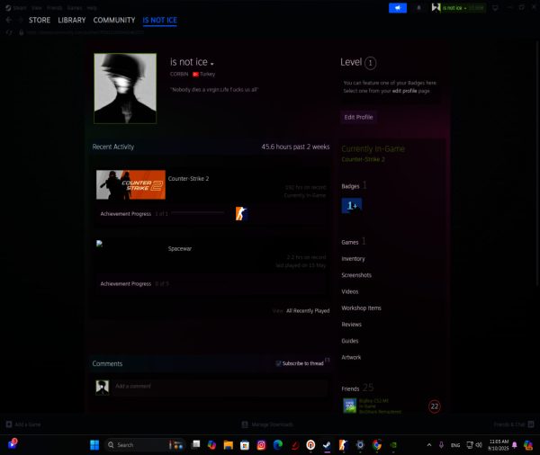Click the Counter-Strike 2 achievement progress bar
The height and width of the screenshot is (455, 540).
coord(197,213)
